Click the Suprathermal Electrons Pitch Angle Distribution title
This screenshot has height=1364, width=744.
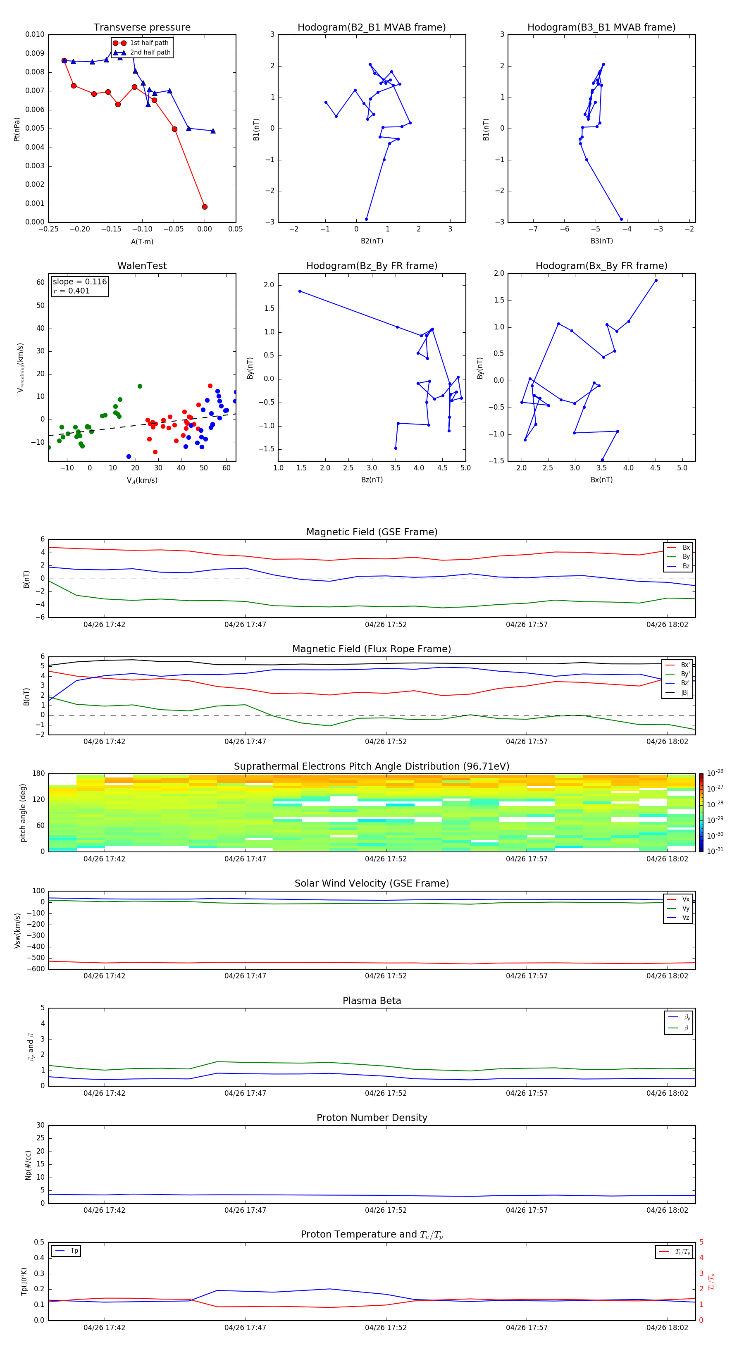372,767
